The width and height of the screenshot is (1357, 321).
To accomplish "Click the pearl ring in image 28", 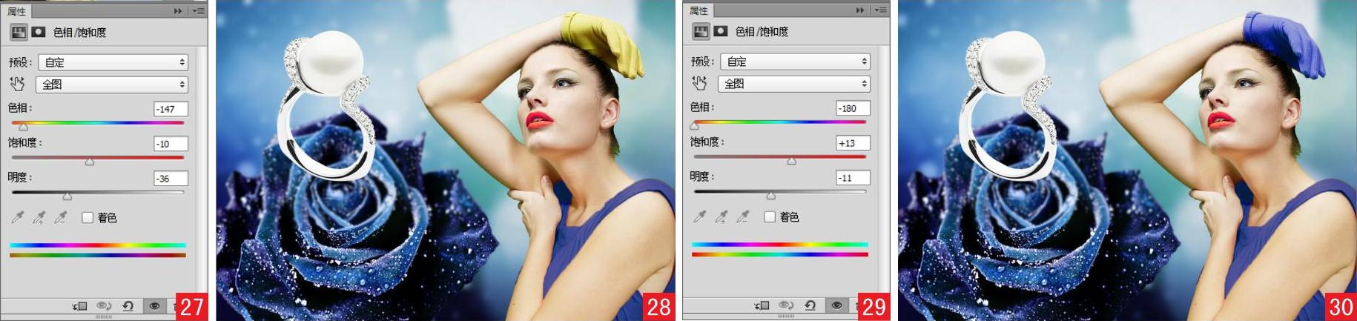I will coord(326,105).
